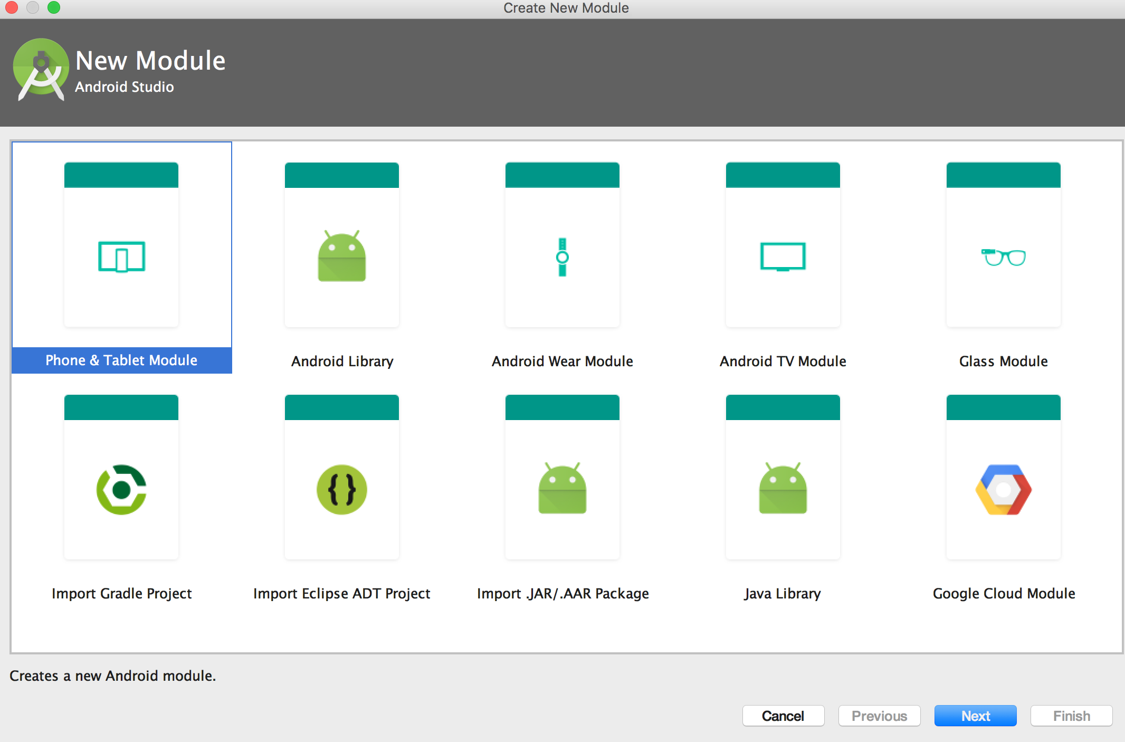This screenshot has height=742, width=1125.
Task: Click the 'Creates a new Android module.' description
Action: [113, 676]
